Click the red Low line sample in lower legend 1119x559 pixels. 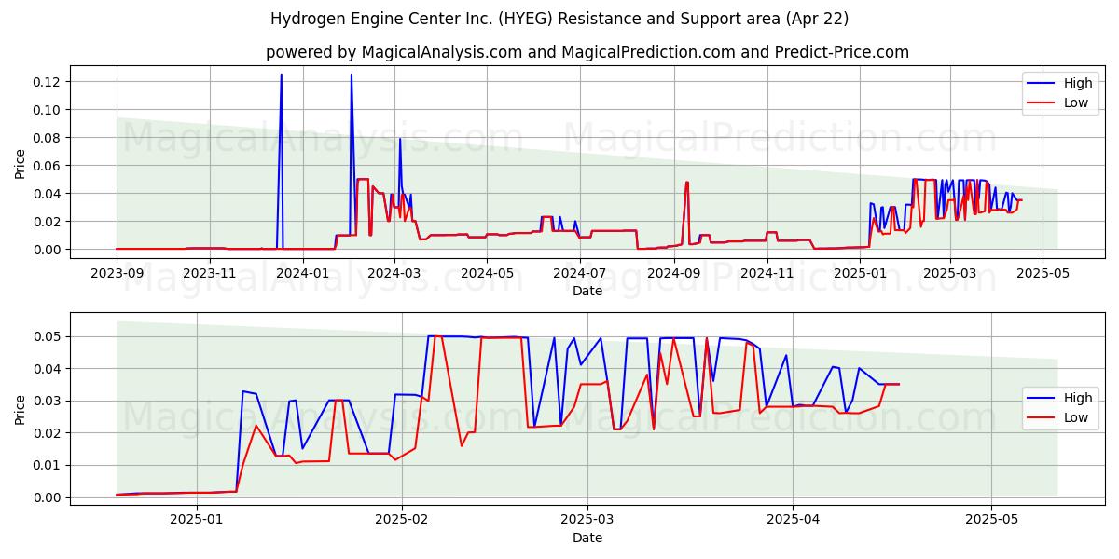(x=1042, y=418)
